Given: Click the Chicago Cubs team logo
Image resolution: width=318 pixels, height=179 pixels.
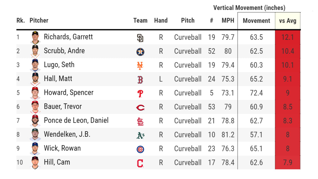Looking at the screenshot, I should coord(140,149).
